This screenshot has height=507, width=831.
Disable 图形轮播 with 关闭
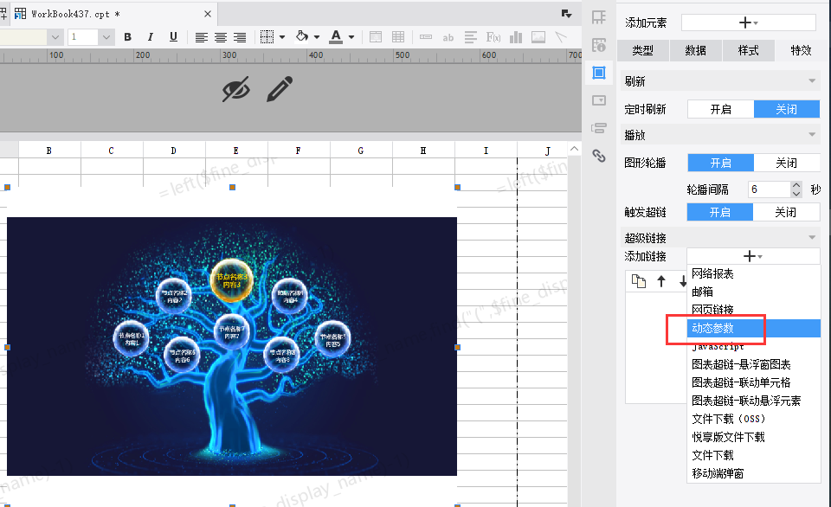coord(787,163)
